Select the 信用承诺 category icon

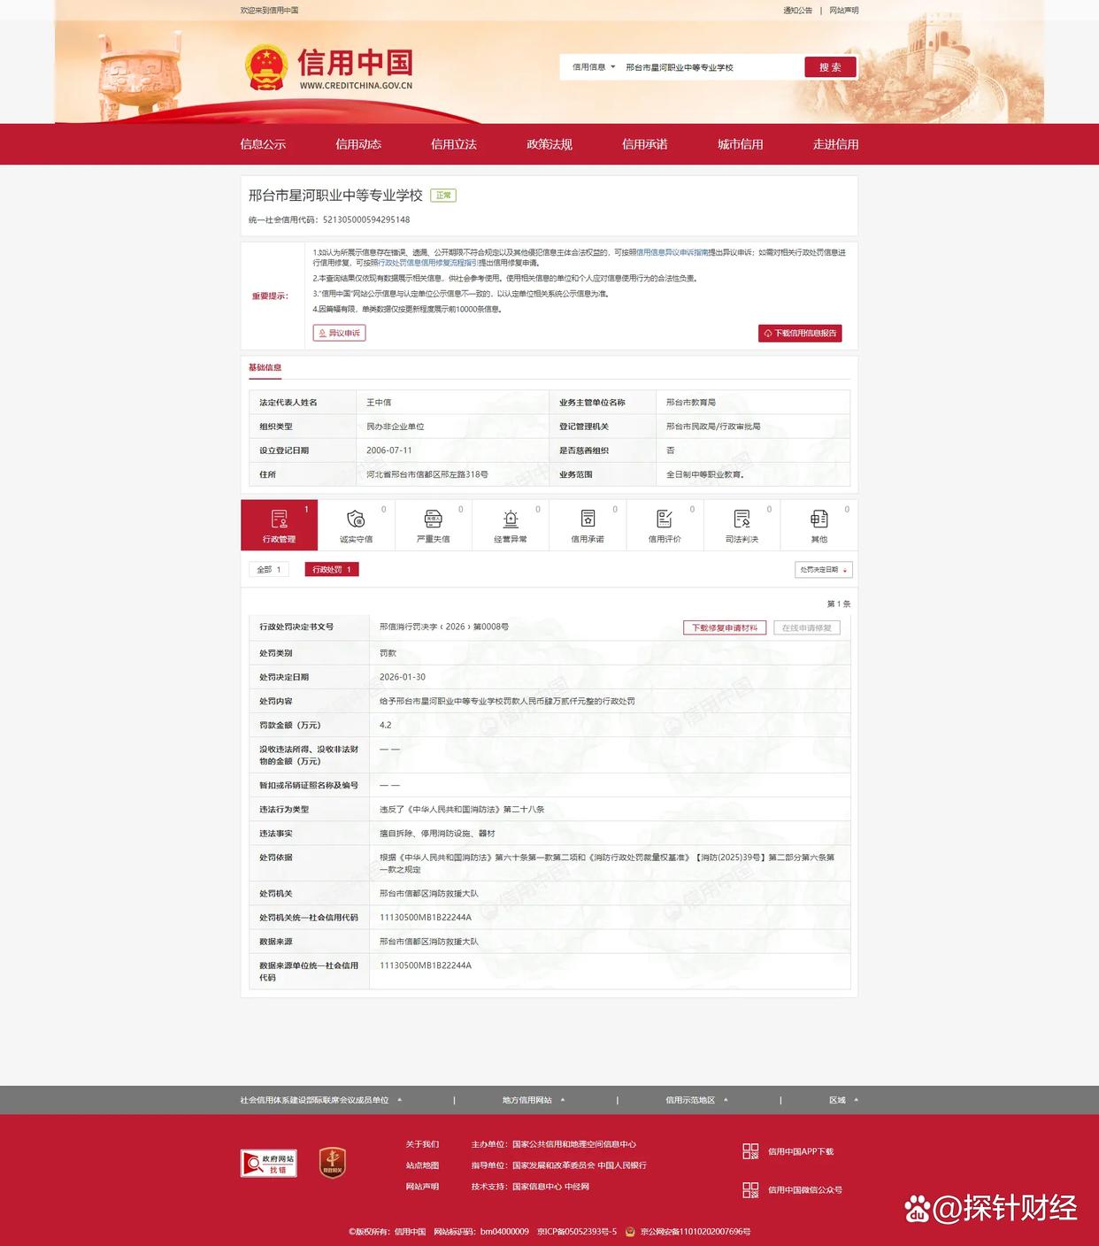pyautogui.click(x=588, y=519)
